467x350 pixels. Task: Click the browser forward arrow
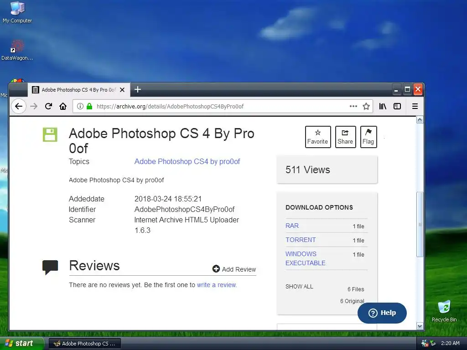point(34,106)
